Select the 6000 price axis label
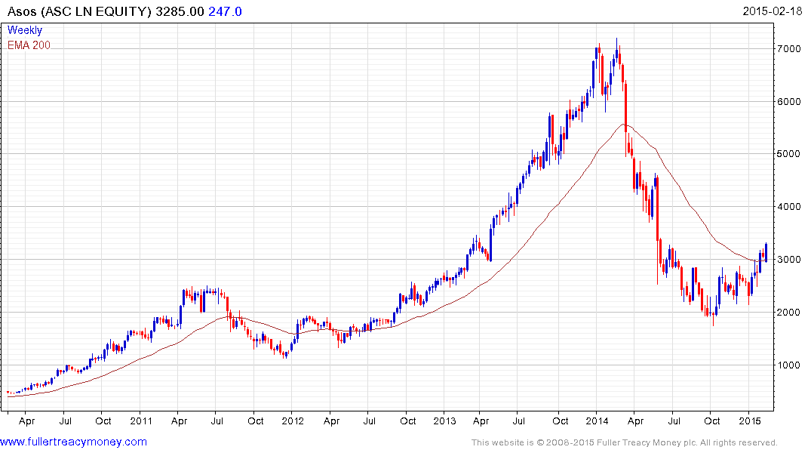The width and height of the screenshot is (811, 453). pyautogui.click(x=789, y=101)
